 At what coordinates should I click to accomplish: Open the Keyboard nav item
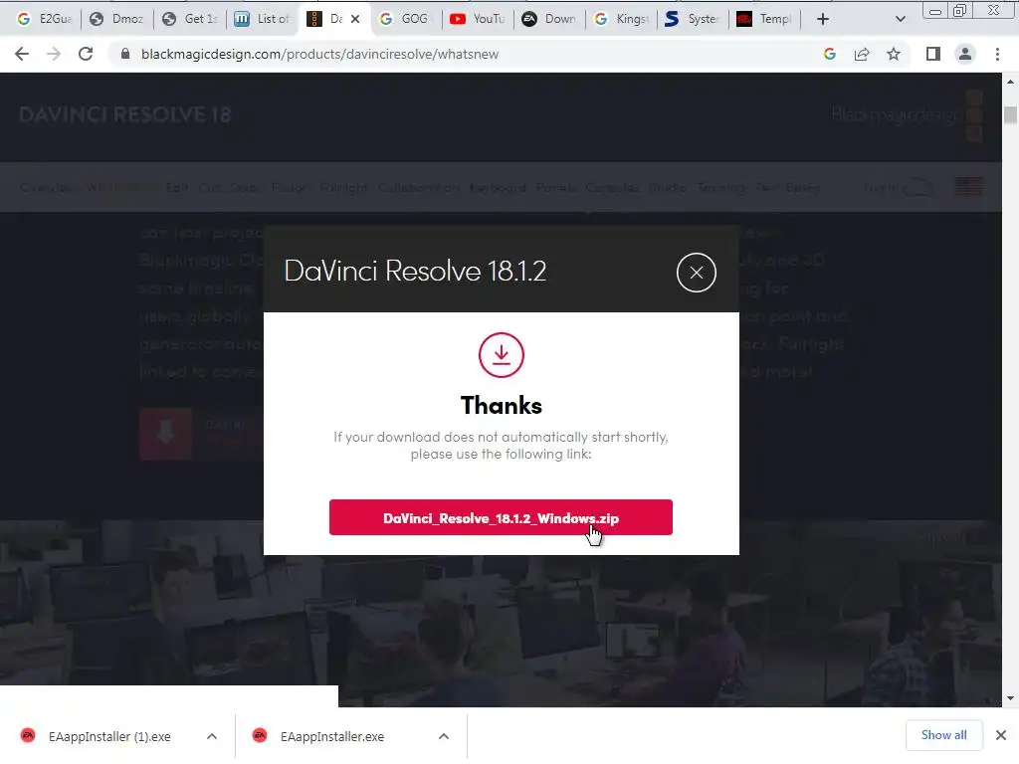click(x=498, y=188)
